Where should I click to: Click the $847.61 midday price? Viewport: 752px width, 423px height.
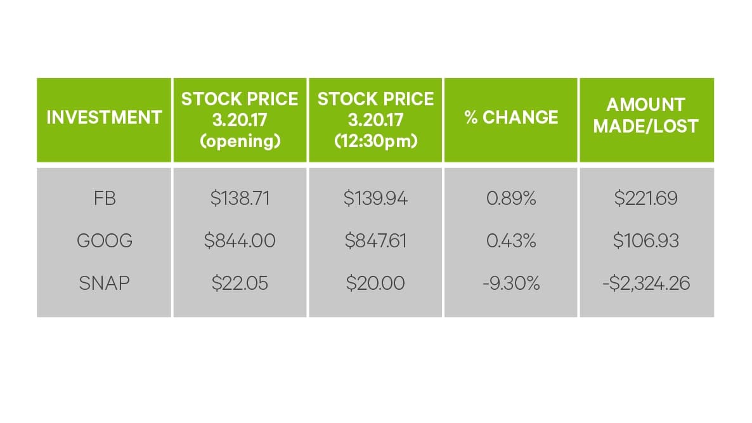[x=375, y=241]
